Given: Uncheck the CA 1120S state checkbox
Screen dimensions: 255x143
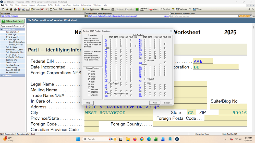Looking at the screenshot, I should tap(121, 46).
